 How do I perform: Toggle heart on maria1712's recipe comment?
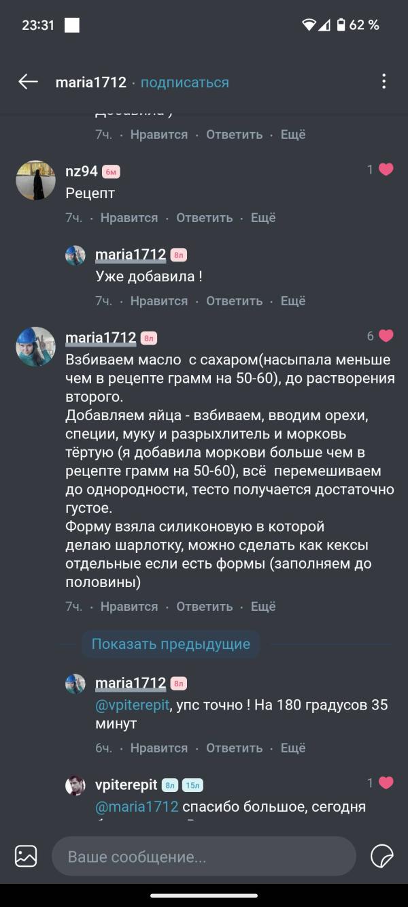pyautogui.click(x=386, y=336)
